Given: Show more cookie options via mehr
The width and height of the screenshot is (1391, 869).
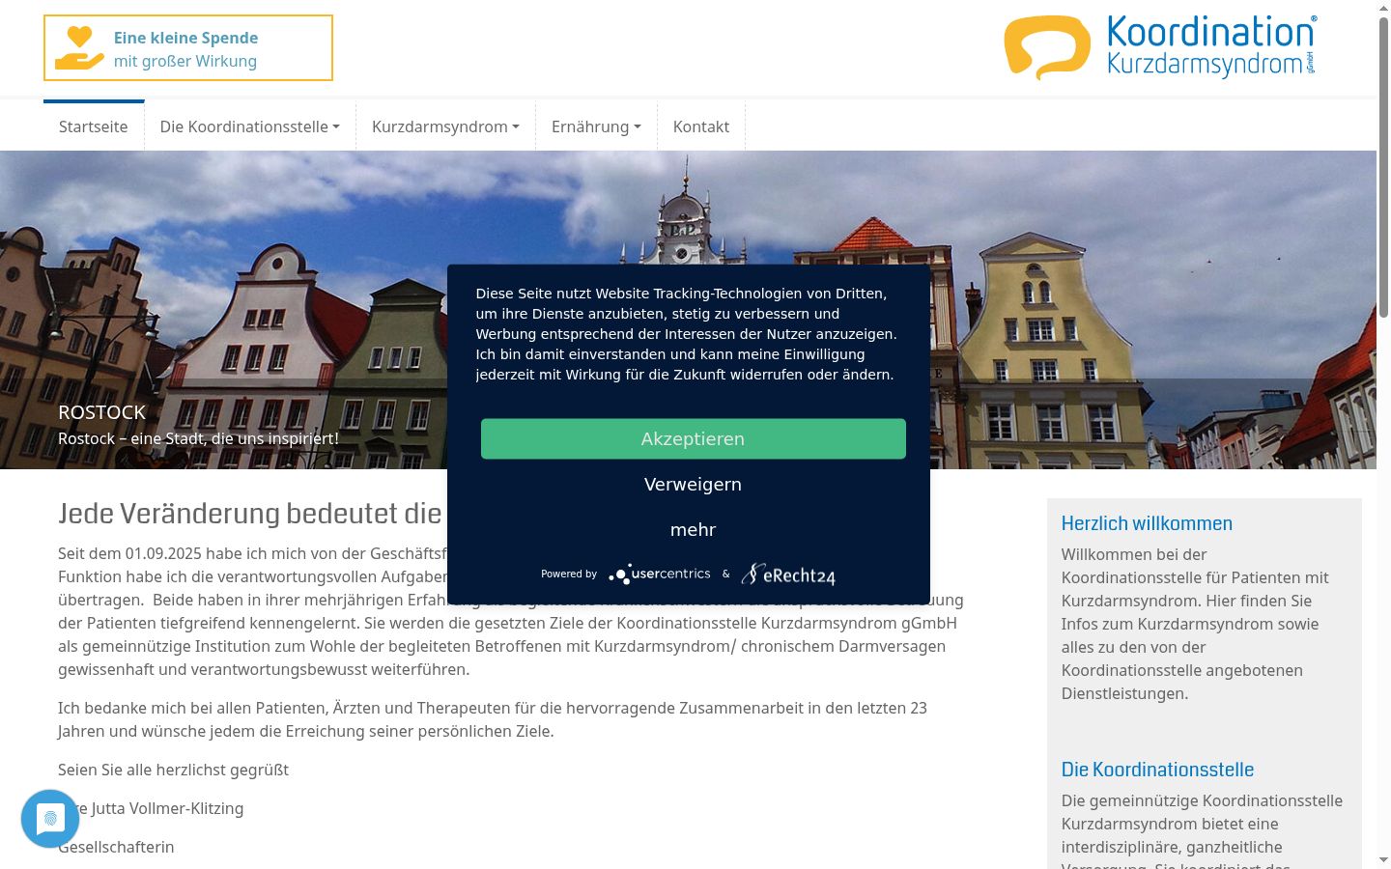Looking at the screenshot, I should click(x=694, y=529).
